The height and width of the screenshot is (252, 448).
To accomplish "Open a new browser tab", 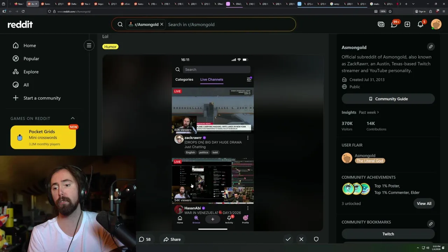I will (406, 4).
